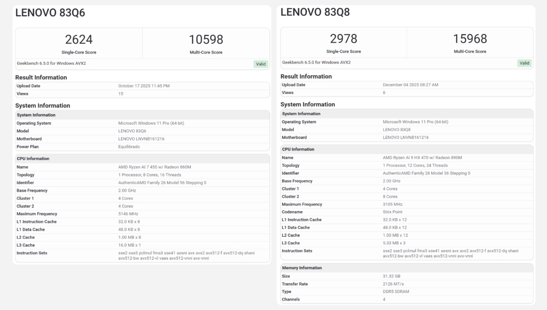Viewport: 547px width, 310px height.
Task: Click the Valid badge in the LENOVO 83Q8 result
Action: tap(524, 63)
